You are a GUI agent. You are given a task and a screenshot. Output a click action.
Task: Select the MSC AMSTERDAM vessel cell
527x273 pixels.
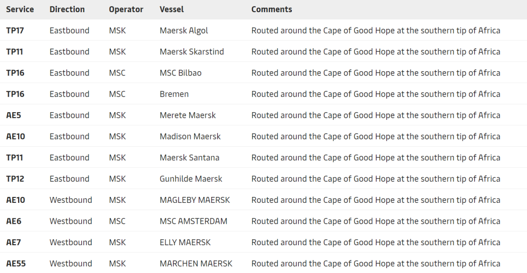pos(193,221)
